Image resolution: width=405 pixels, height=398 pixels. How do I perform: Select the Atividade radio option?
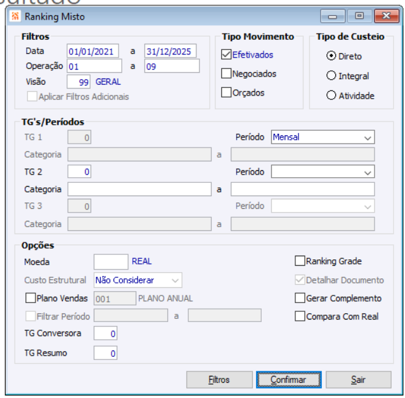click(331, 96)
